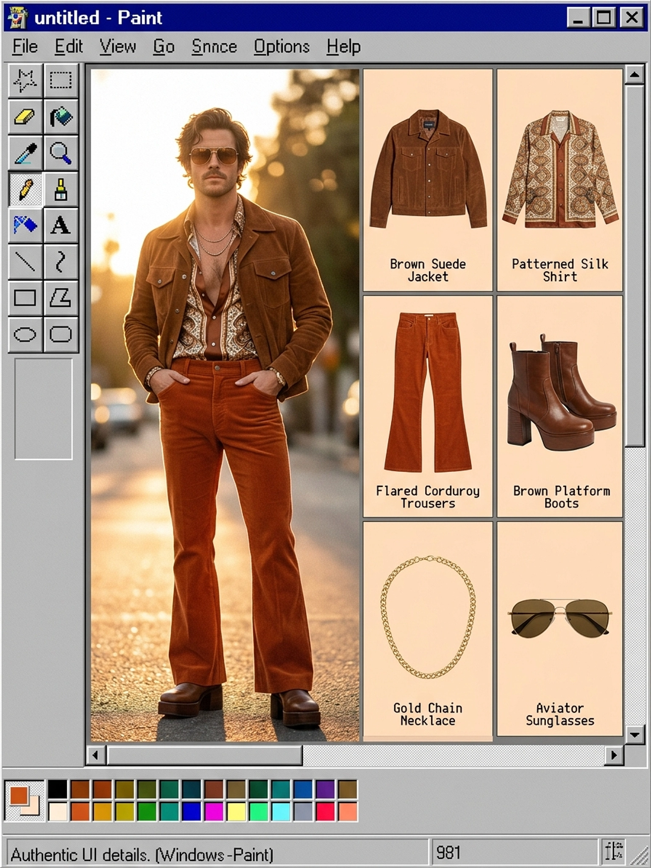Open the Options menu
The image size is (651, 868).
tap(281, 47)
